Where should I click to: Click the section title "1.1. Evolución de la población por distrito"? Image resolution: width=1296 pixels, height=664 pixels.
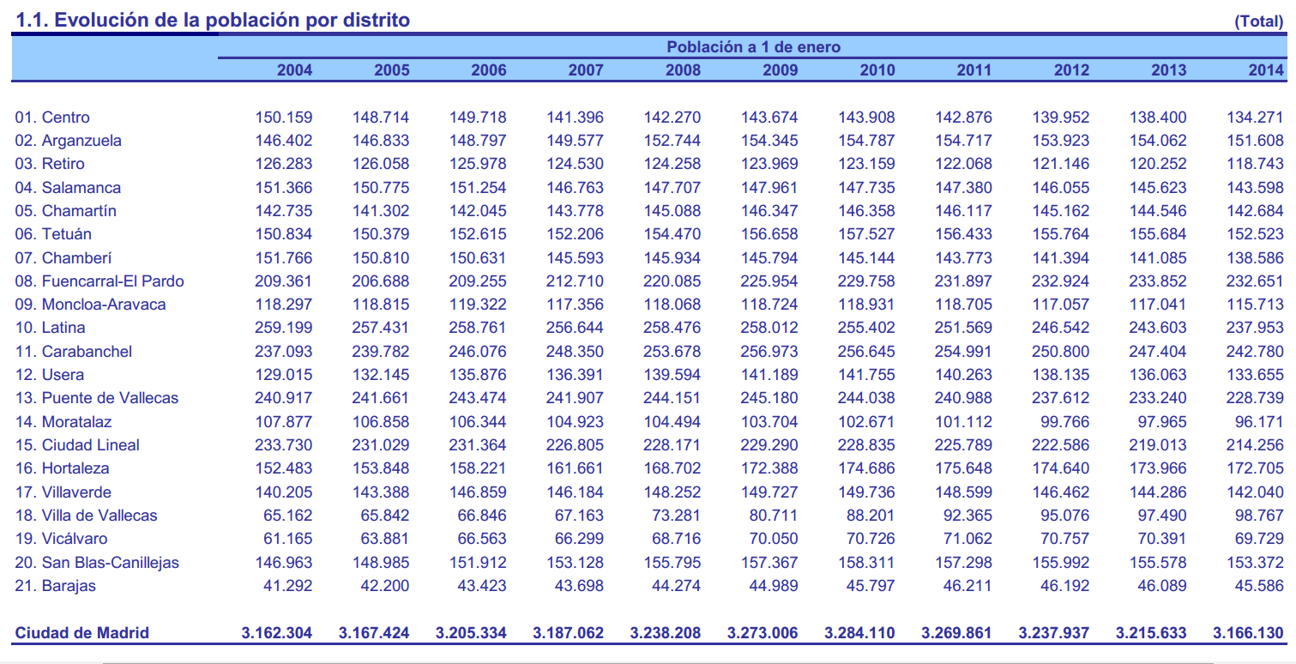213,20
